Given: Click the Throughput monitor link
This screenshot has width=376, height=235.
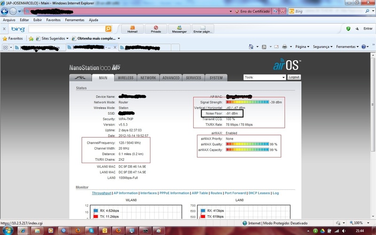Looking at the screenshot, I should pos(102,193).
